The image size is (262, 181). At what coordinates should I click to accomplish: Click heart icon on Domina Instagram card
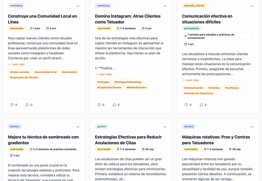pyautogui.click(x=99, y=105)
